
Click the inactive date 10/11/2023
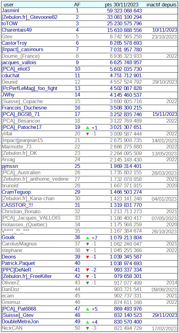point(165,30)
